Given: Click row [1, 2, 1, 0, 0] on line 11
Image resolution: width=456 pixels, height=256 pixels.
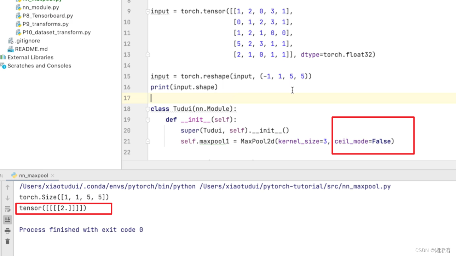Looking at the screenshot, I should point(261,33).
